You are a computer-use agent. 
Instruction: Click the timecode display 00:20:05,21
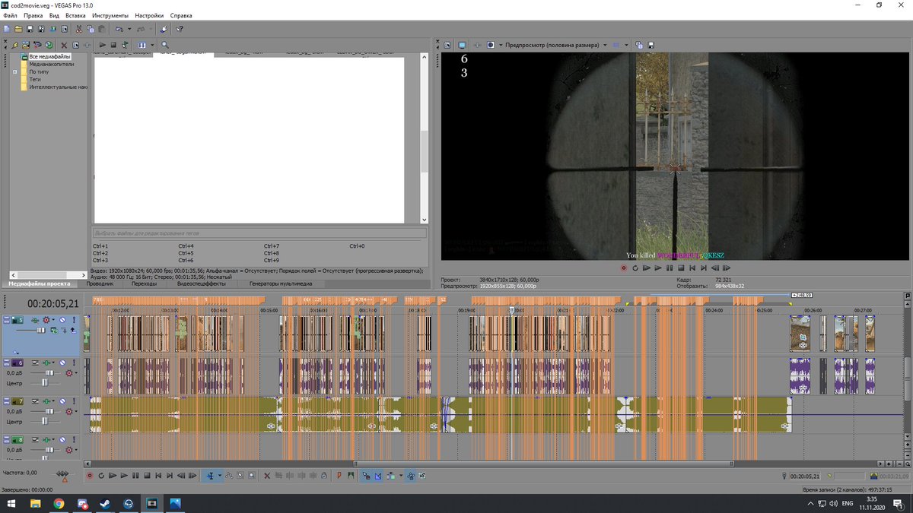(53, 303)
